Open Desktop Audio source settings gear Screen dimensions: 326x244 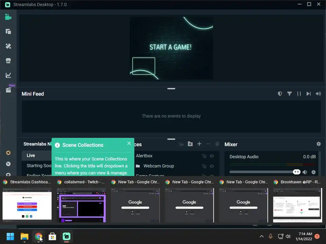coord(314,172)
